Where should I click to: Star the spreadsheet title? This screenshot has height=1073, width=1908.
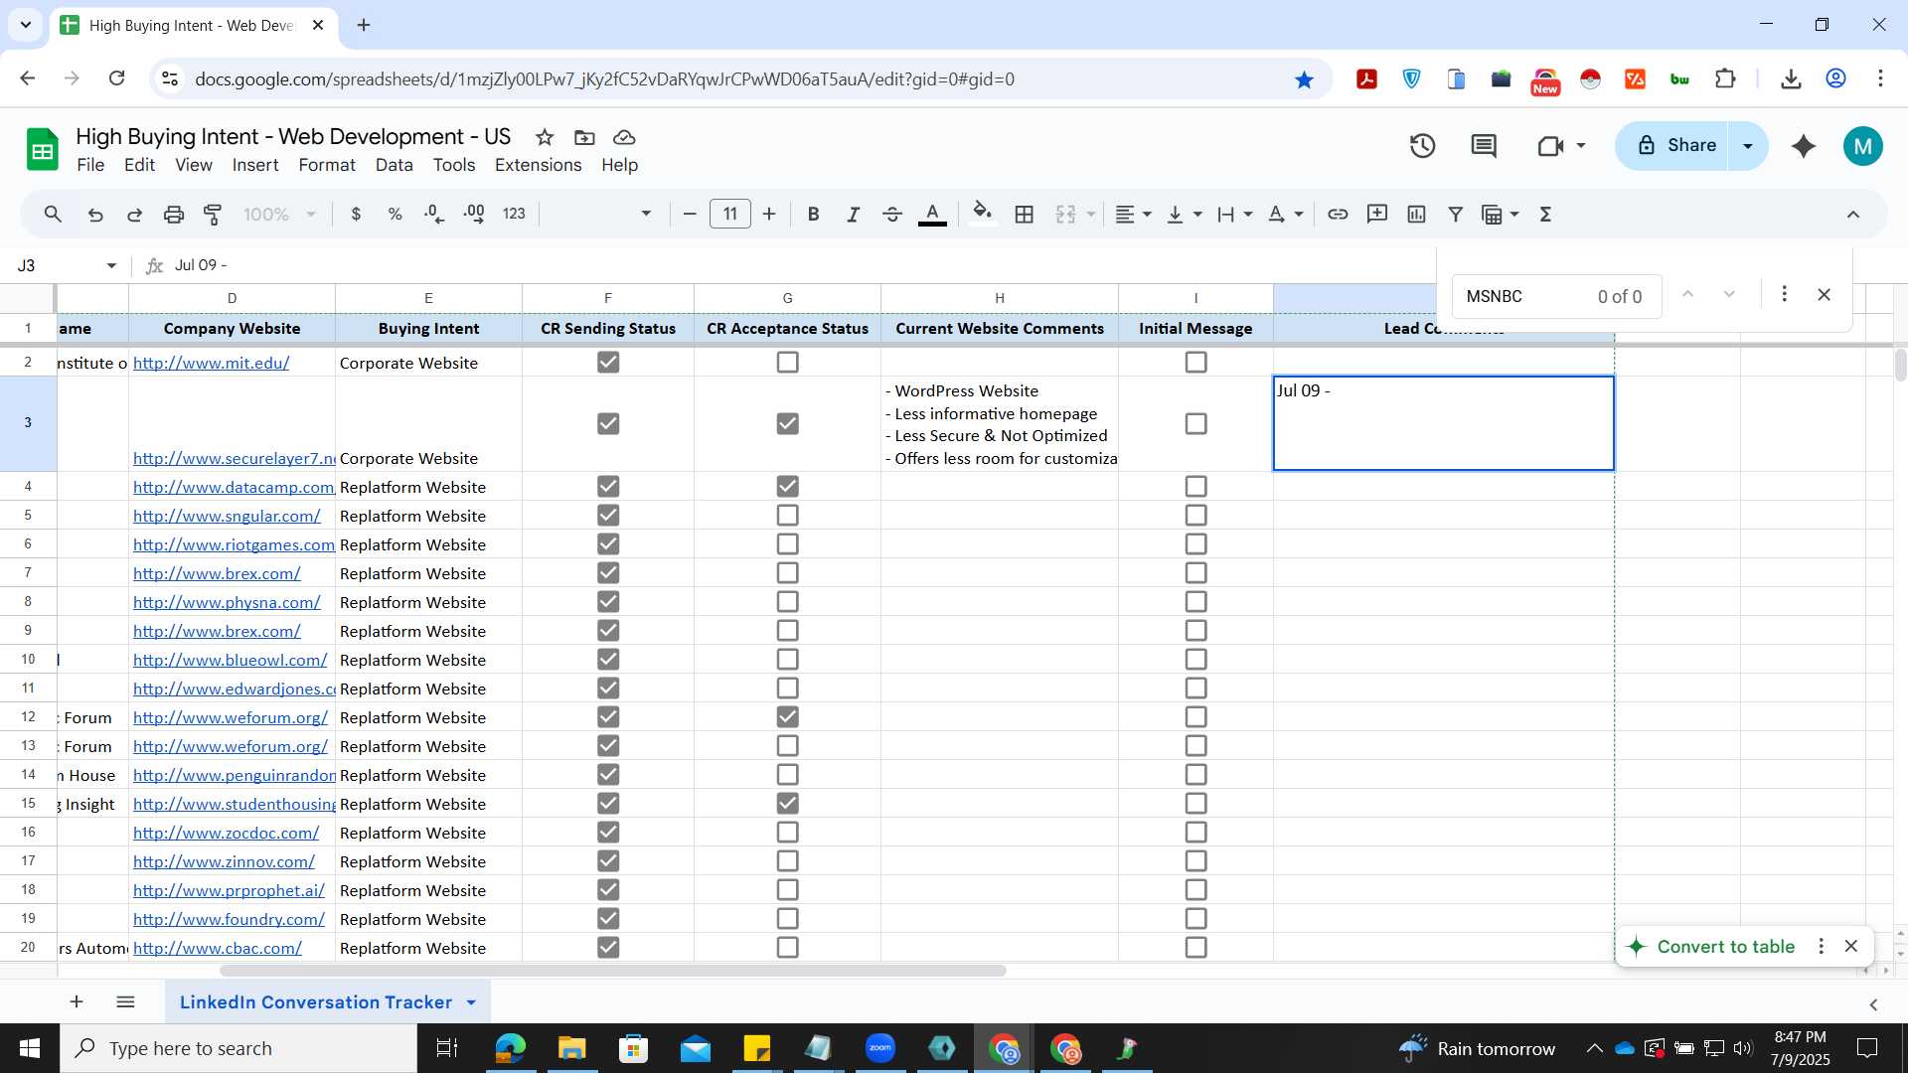tap(545, 137)
